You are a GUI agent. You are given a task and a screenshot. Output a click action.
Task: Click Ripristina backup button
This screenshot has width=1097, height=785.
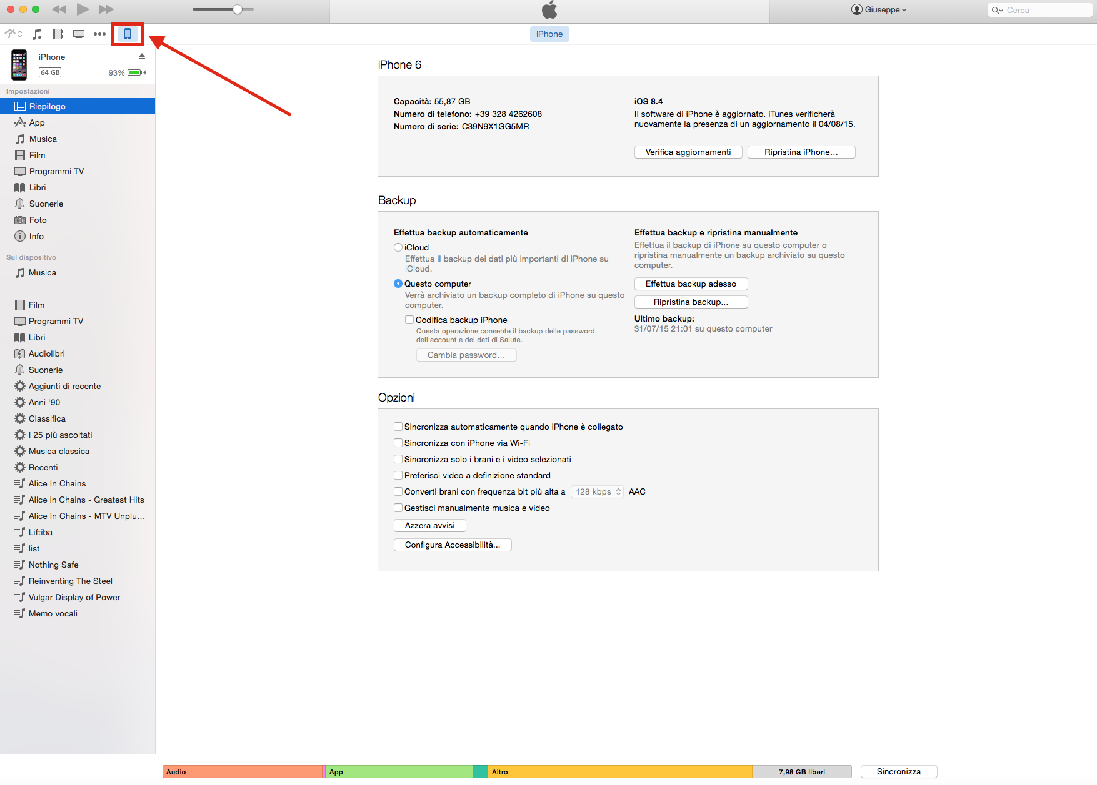click(691, 302)
